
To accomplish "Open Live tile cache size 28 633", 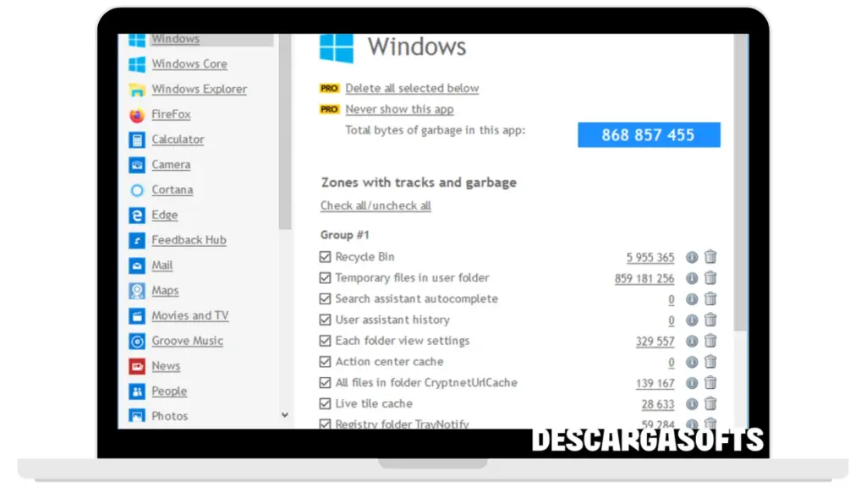I will pyautogui.click(x=658, y=404).
